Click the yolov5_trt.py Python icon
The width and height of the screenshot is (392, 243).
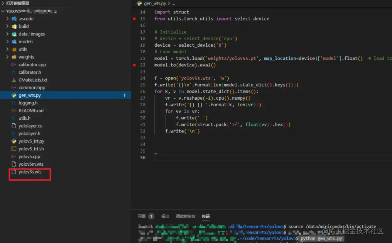(x=14, y=141)
